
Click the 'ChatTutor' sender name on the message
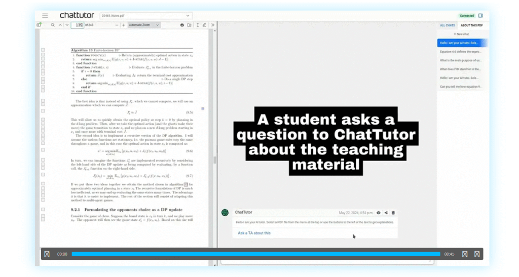click(x=244, y=212)
